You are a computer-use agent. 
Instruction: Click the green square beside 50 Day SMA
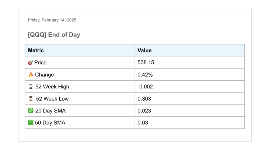coord(31,123)
